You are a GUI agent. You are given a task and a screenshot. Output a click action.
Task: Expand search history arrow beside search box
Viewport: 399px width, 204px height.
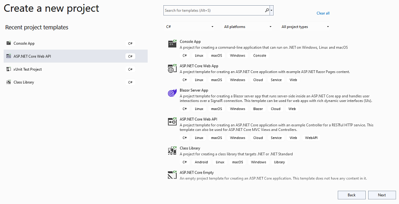tap(272, 10)
